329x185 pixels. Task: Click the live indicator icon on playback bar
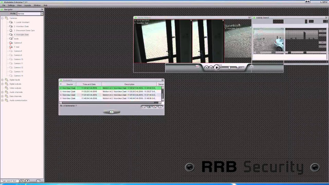point(197,66)
